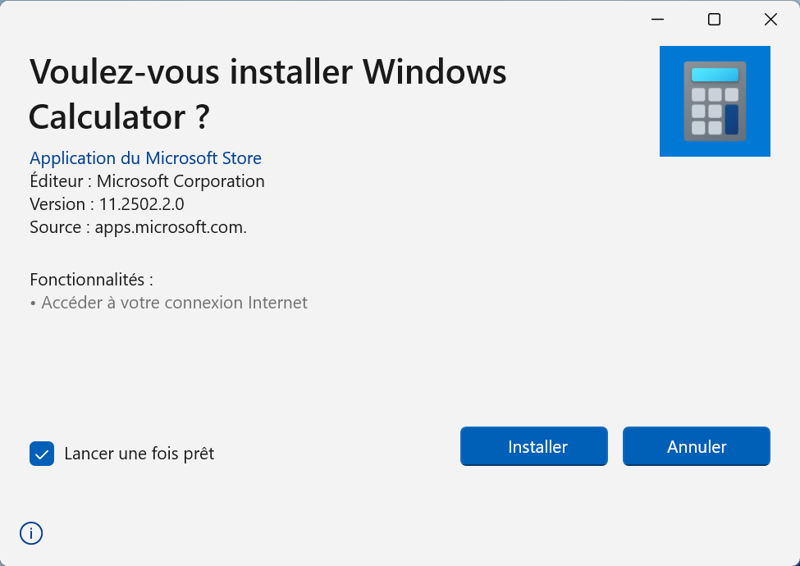Click the dark blue key on Calculator icon

(731, 119)
